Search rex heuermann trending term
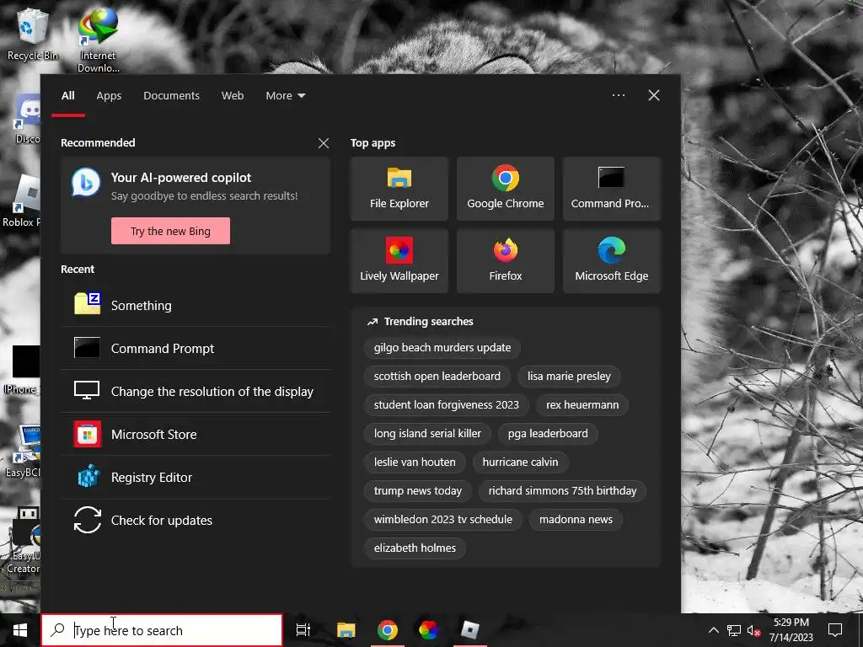The image size is (863, 647). pyautogui.click(x=582, y=405)
